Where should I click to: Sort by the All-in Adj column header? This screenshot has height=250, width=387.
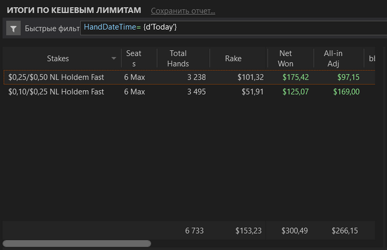333,59
